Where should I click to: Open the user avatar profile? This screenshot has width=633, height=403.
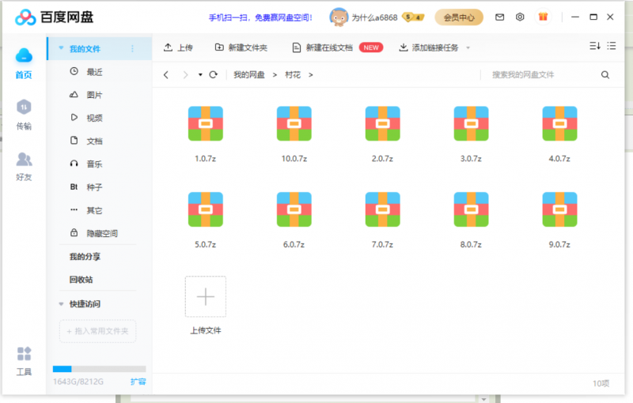pyautogui.click(x=339, y=17)
